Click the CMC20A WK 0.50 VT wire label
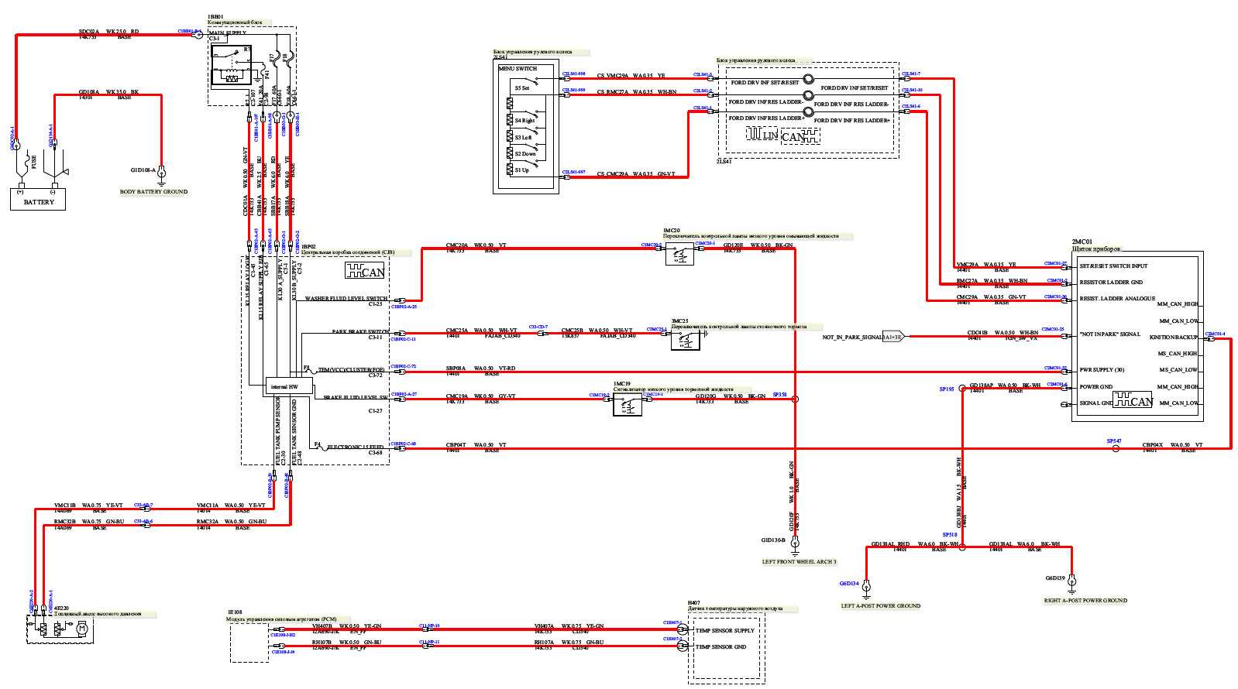This screenshot has width=1238, height=689. tap(476, 245)
